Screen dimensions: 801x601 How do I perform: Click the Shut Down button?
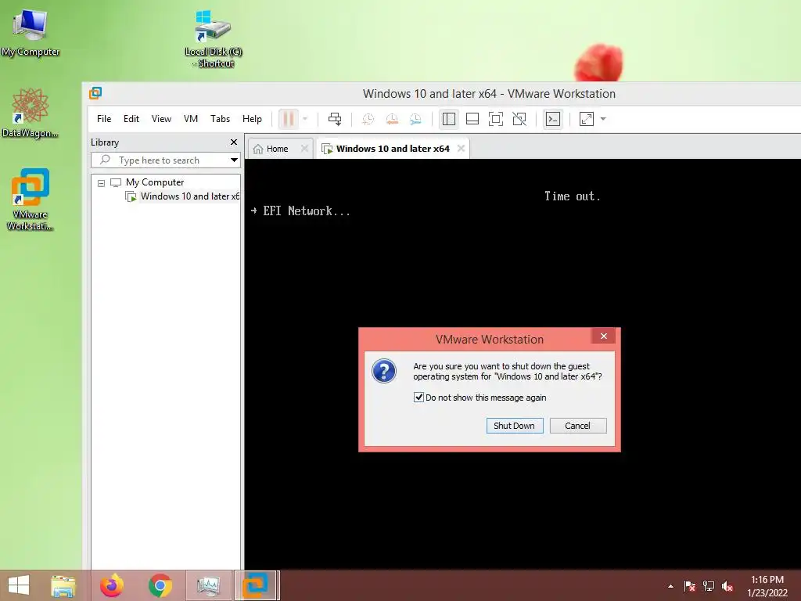coord(515,426)
